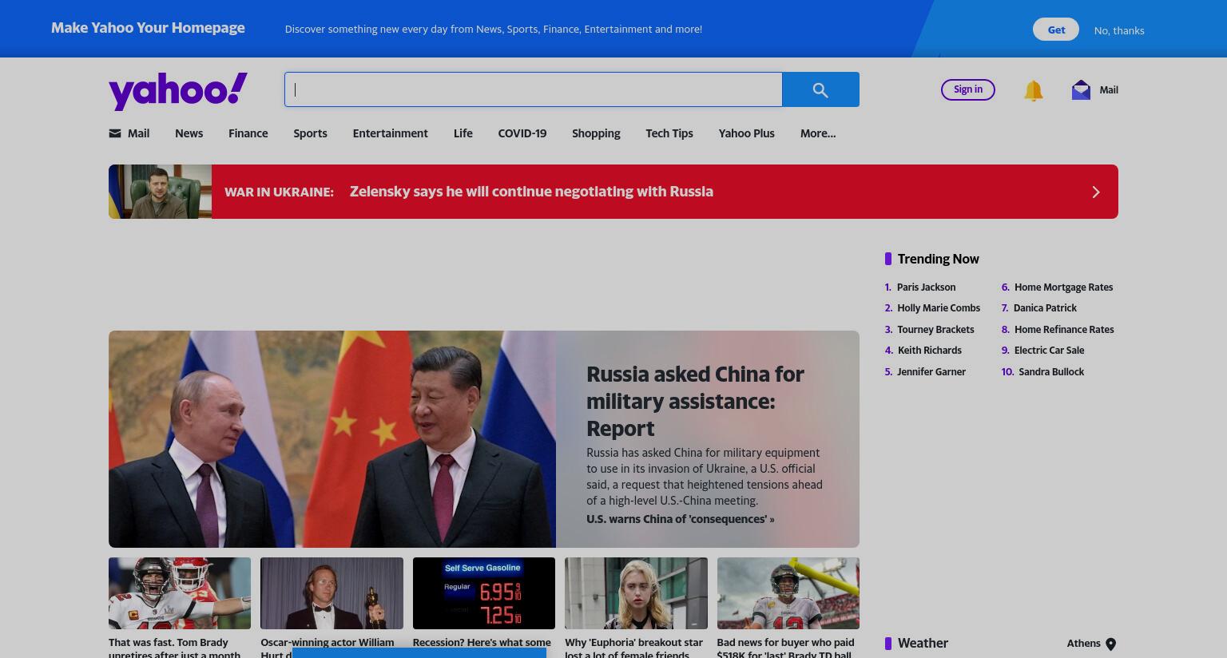
Task: Expand the More... menu
Action: (818, 133)
